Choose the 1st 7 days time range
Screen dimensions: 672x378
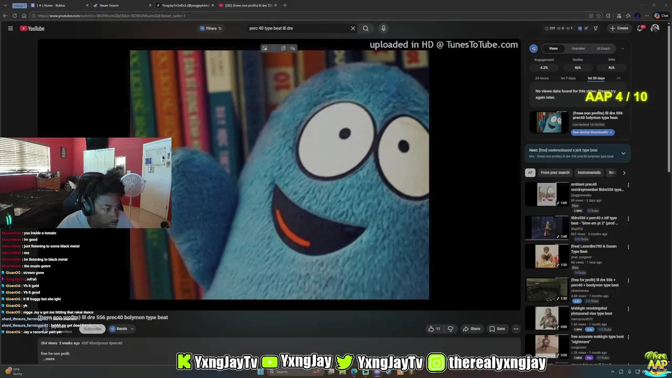click(568, 78)
